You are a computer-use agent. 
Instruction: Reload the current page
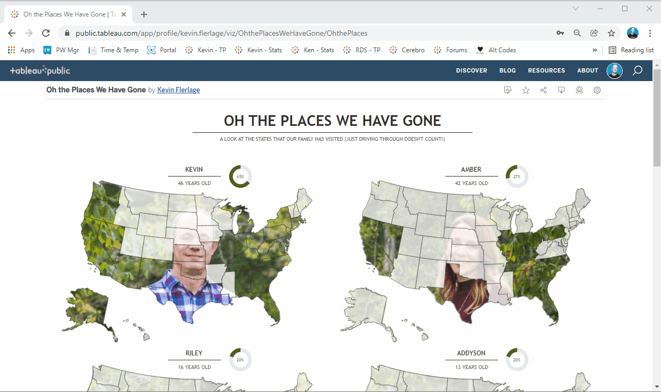pos(46,33)
